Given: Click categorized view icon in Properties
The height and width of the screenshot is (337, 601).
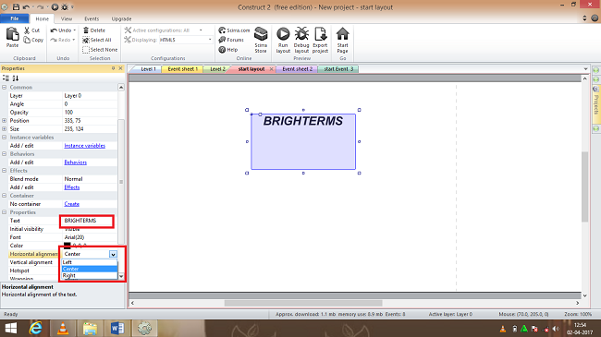Looking at the screenshot, I should pos(6,78).
